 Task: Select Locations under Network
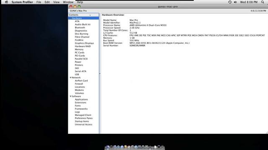coord(80,87)
